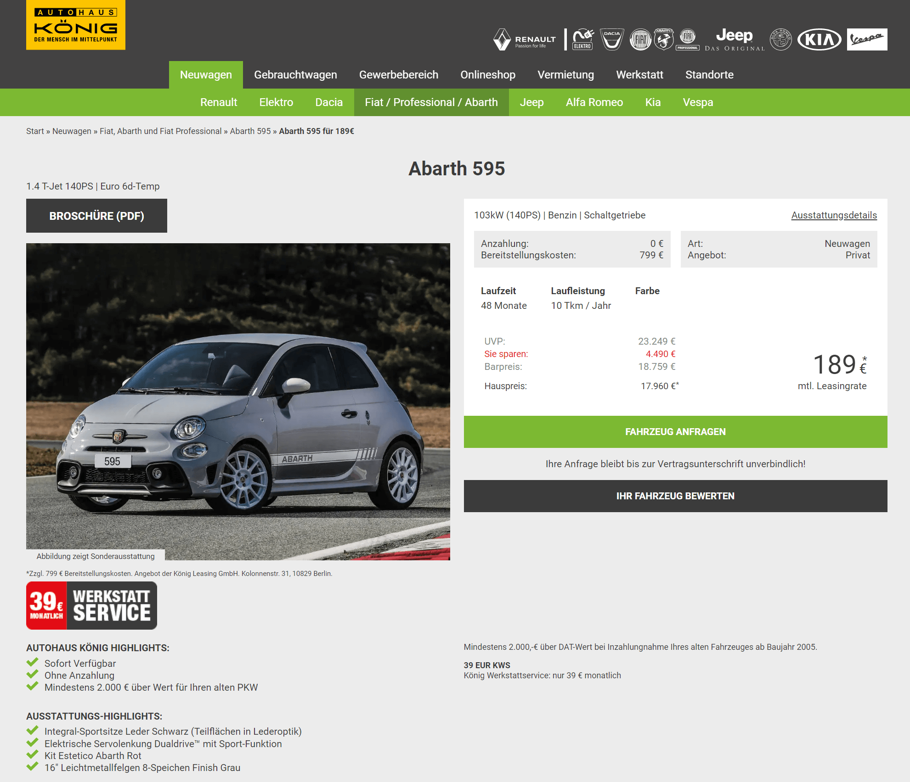Click 'Sofort Verfügbar' highlight

80,664
